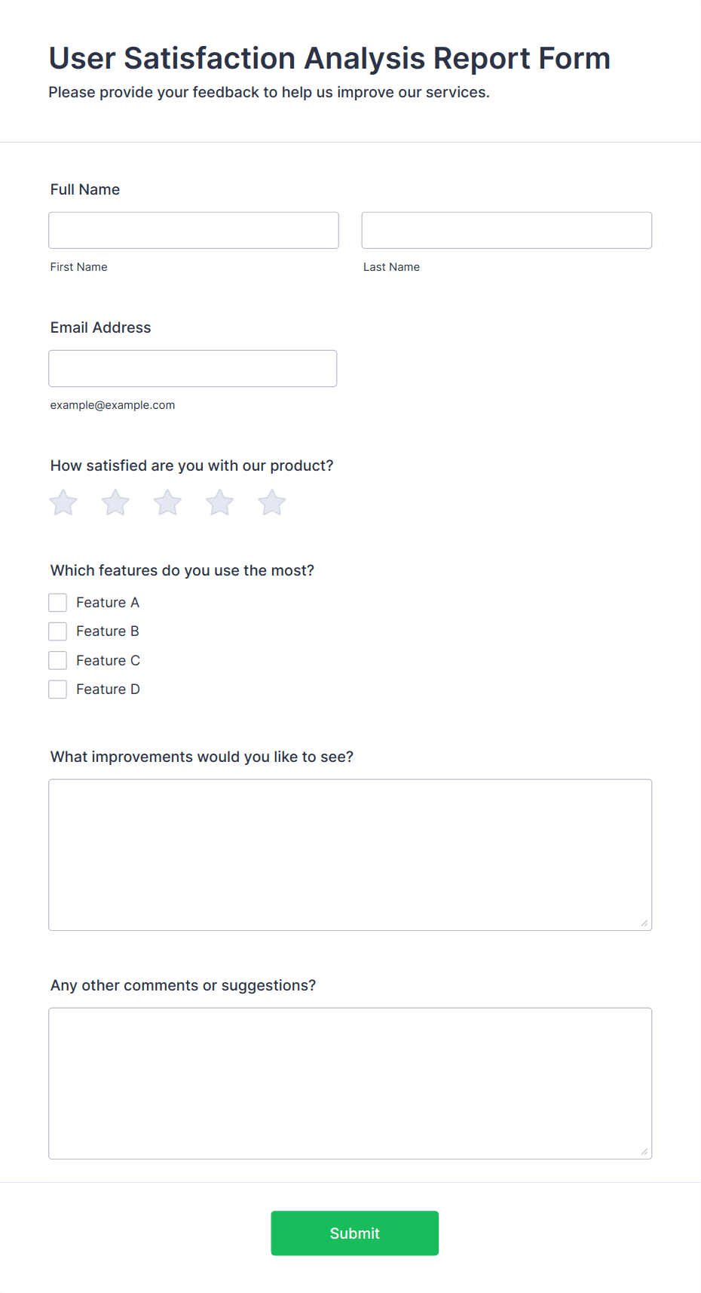Focus the Last Name text box
Screen dimensions: 701x1293
click(507, 230)
